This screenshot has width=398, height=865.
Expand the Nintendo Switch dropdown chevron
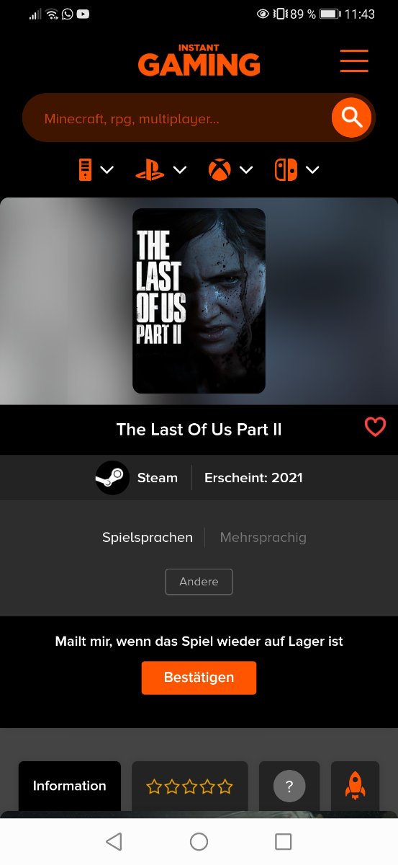pos(312,170)
